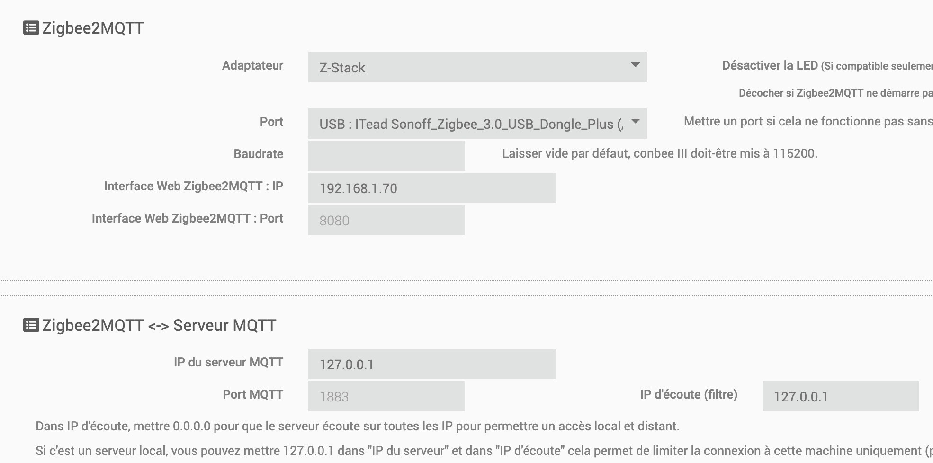Focus the empty Baudrate field
Screen dimensions: 933x463
[x=386, y=156]
